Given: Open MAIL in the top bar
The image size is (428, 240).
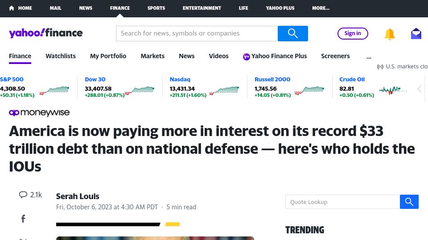Looking at the screenshot, I should (55, 8).
